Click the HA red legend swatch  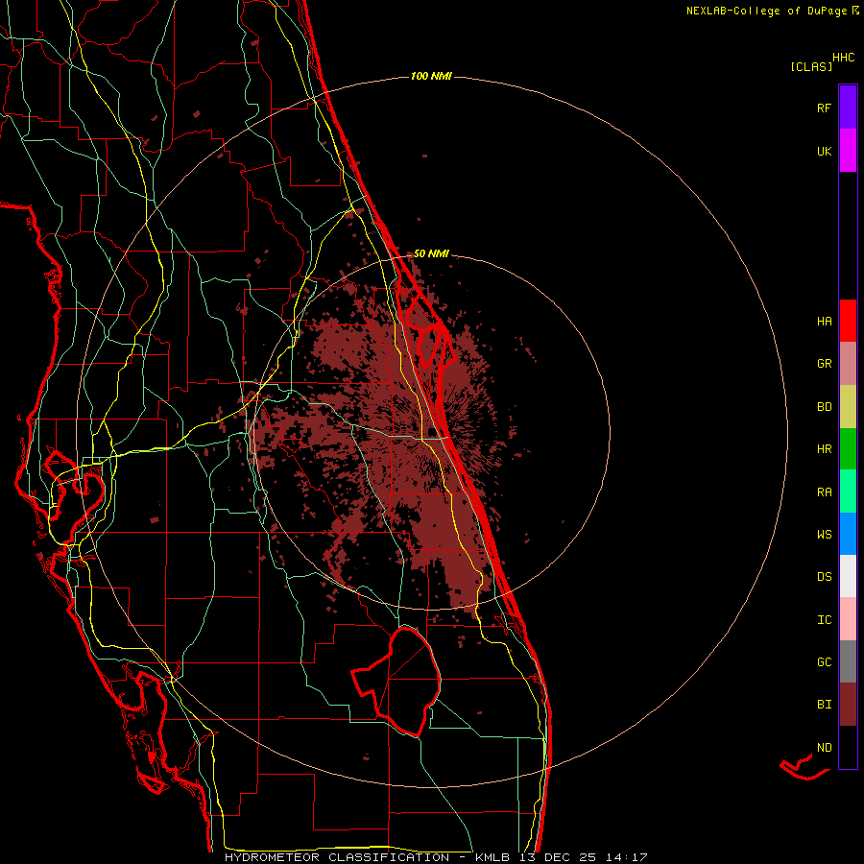tap(848, 321)
